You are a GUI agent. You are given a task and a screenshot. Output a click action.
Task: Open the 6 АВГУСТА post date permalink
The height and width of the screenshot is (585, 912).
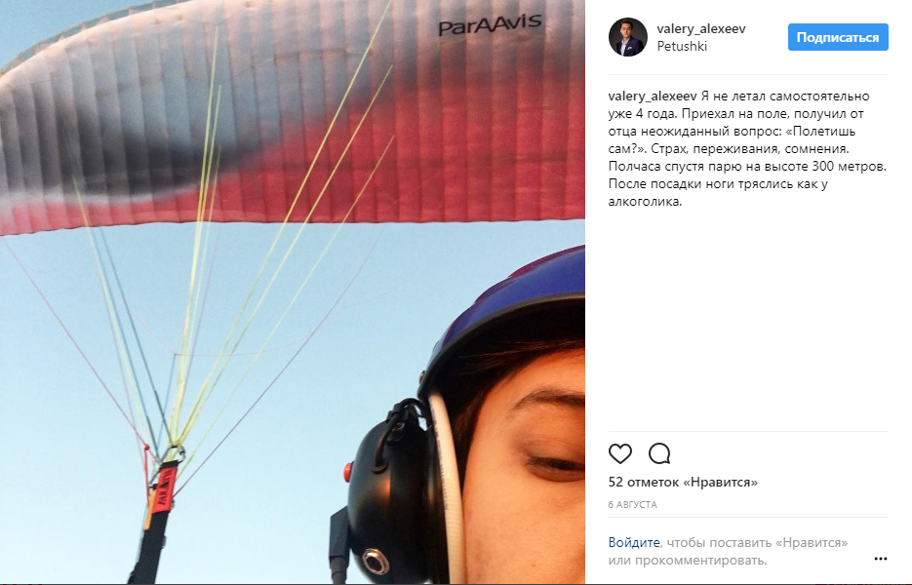tap(632, 505)
